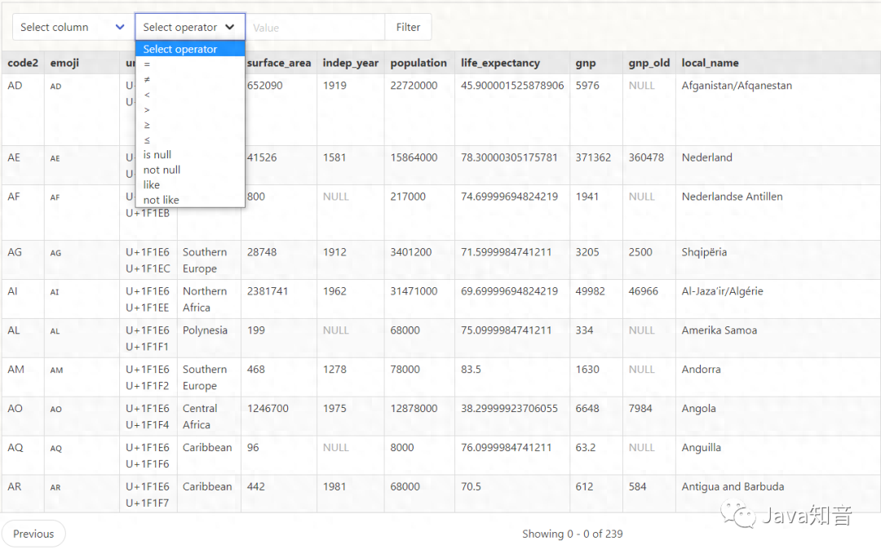This screenshot has height=554, width=881.
Task: Choose the equals operator option
Action: [x=148, y=64]
